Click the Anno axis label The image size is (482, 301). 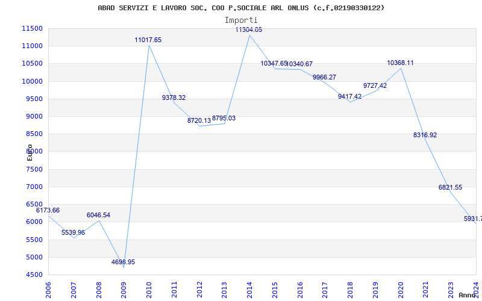468,295
